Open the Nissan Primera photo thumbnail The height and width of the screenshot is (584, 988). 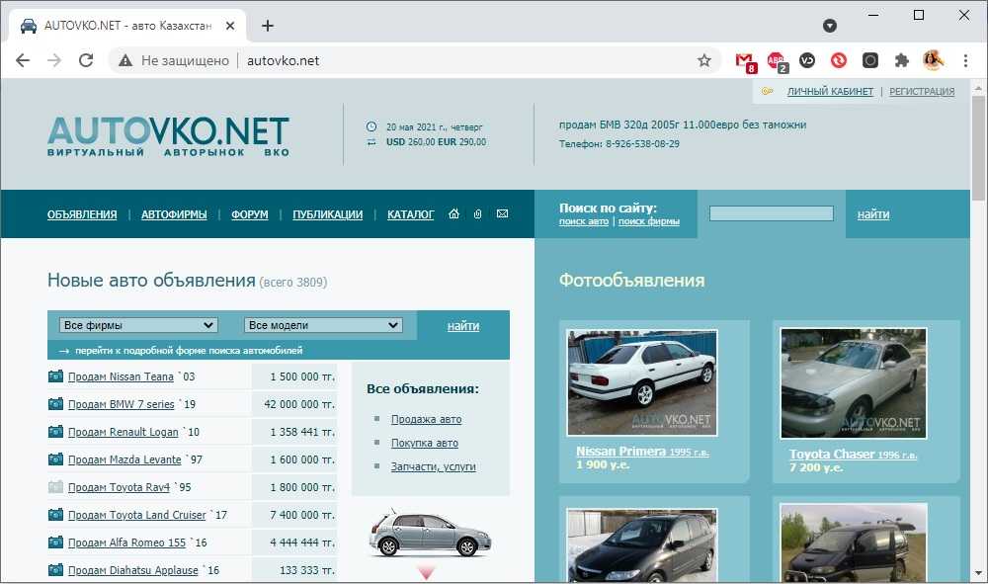click(x=642, y=381)
